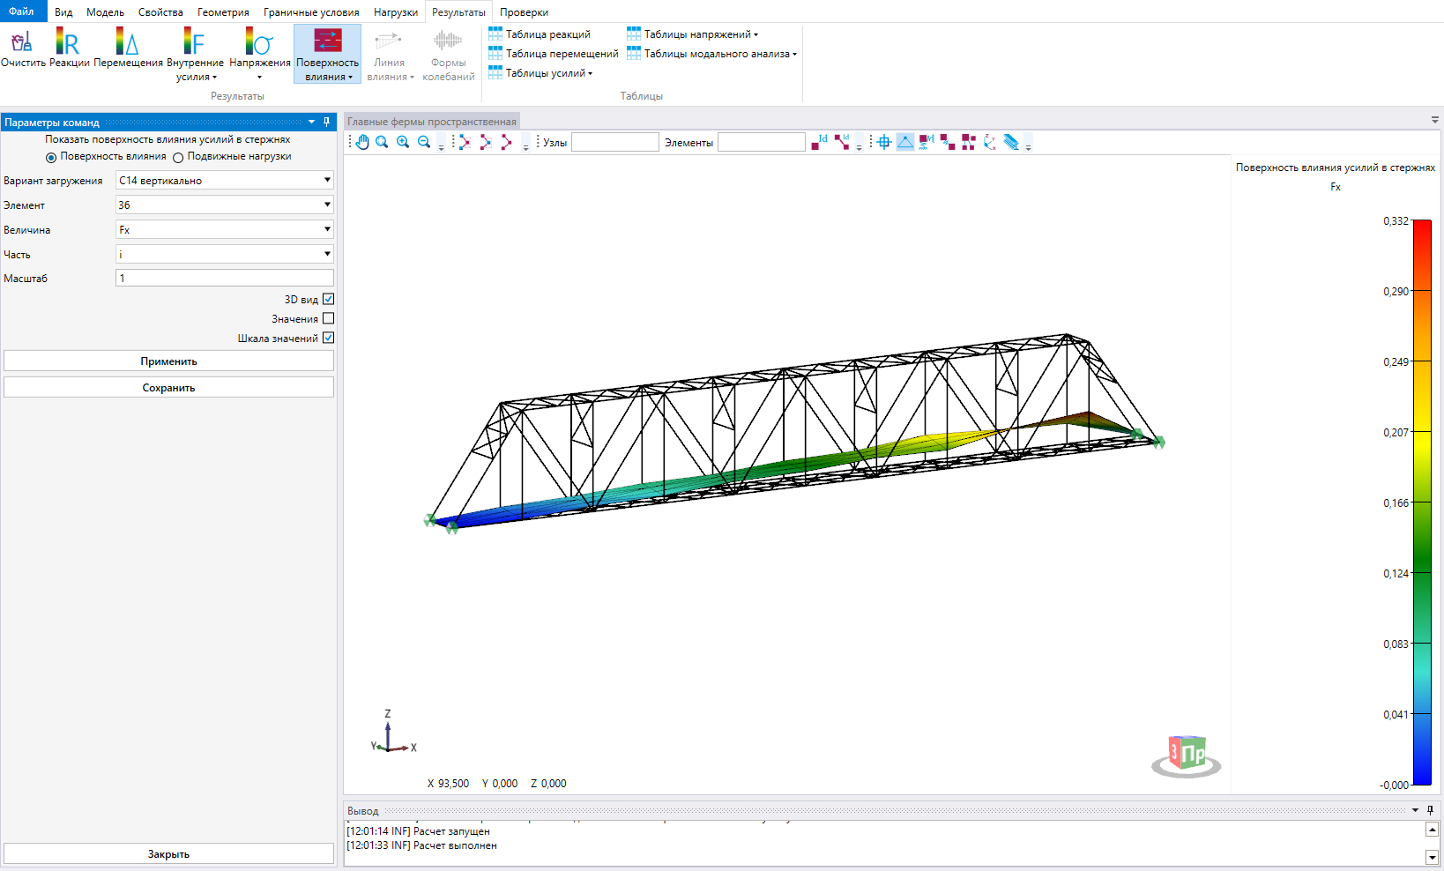Open the Вывод panel options arrow

tap(1416, 810)
